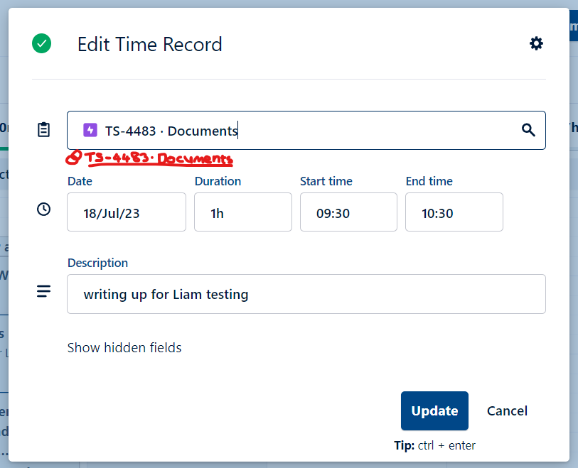Select the Duration field with 1h

pos(242,212)
